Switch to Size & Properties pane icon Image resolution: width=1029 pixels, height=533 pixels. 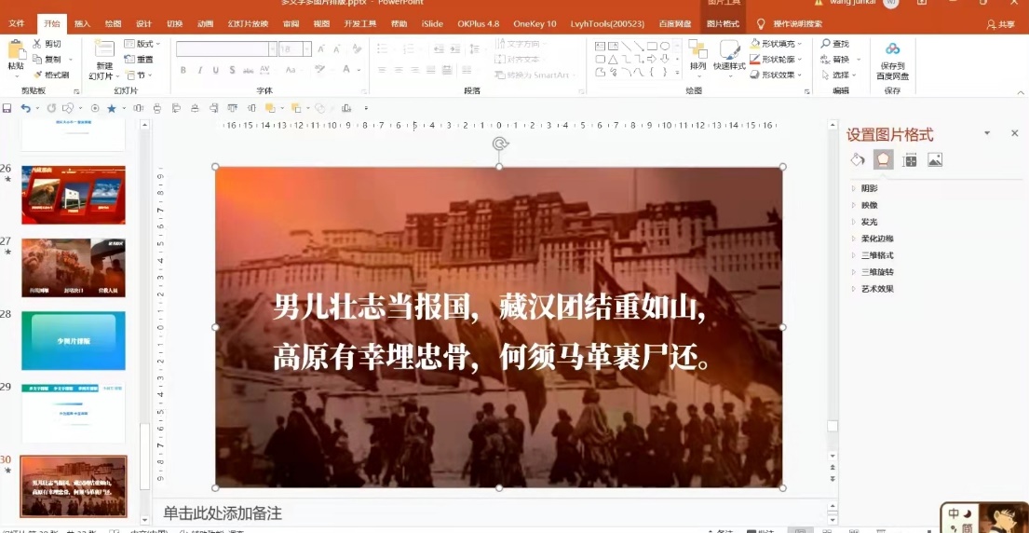[x=910, y=160]
